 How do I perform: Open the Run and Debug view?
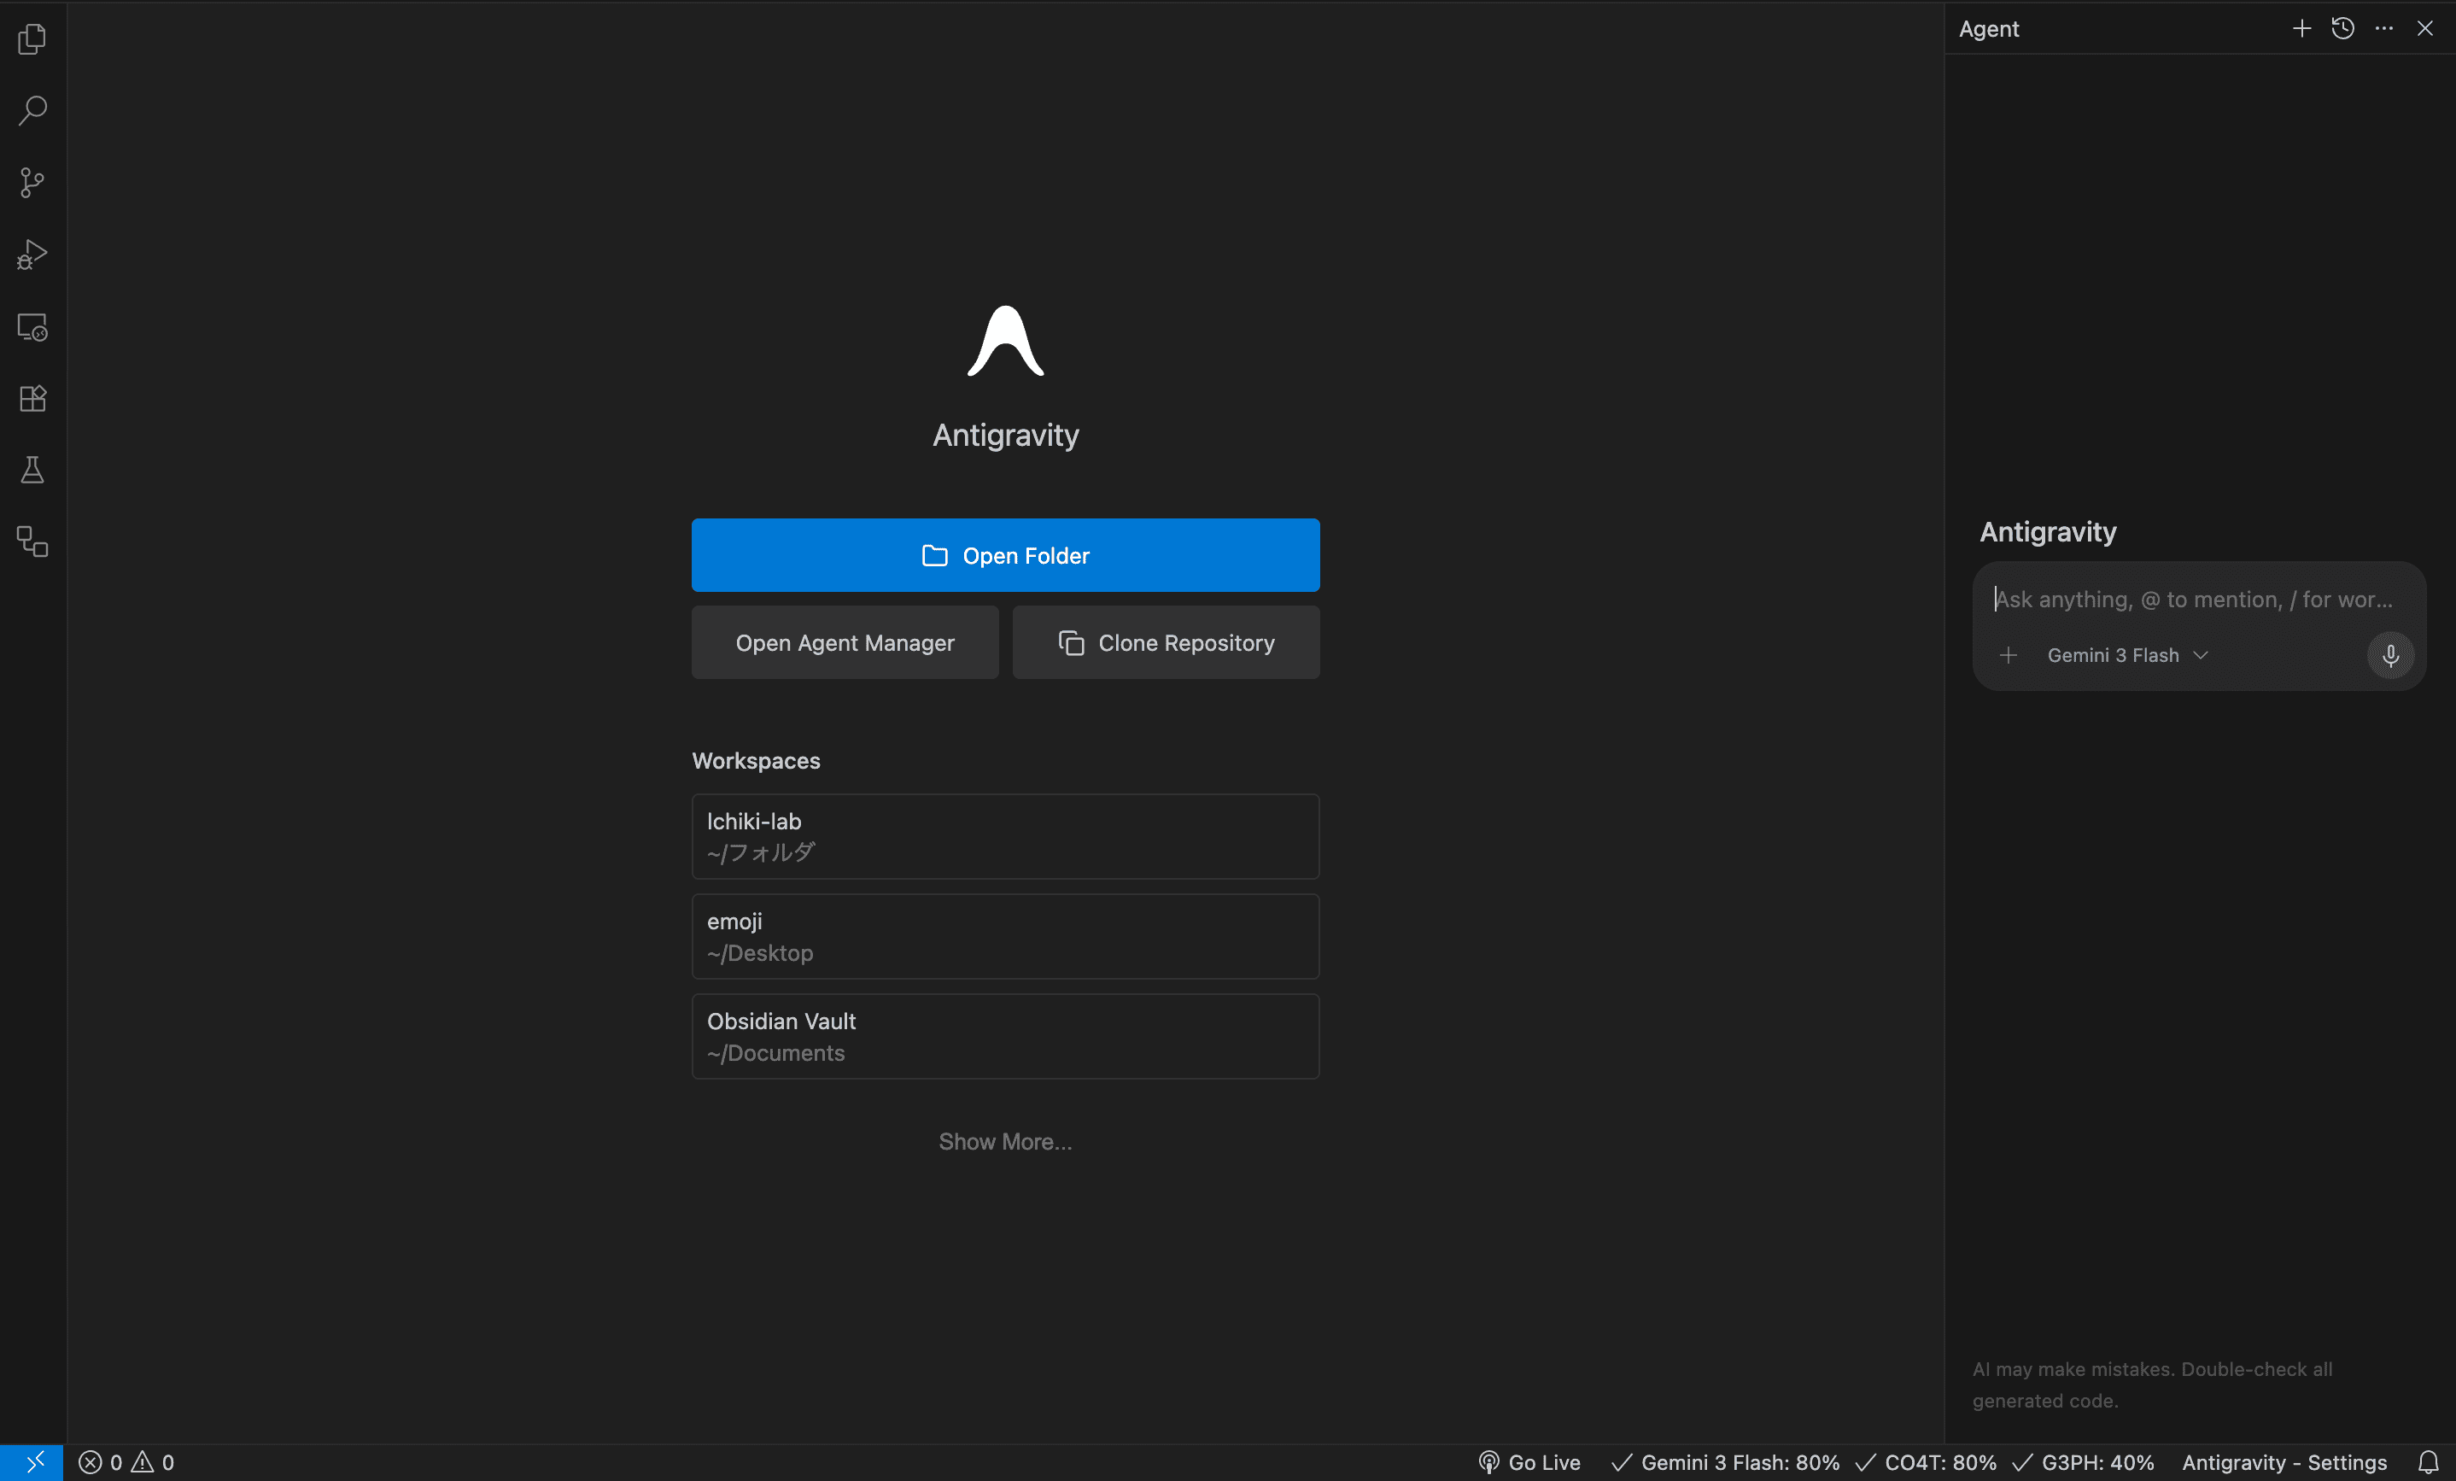(x=33, y=255)
